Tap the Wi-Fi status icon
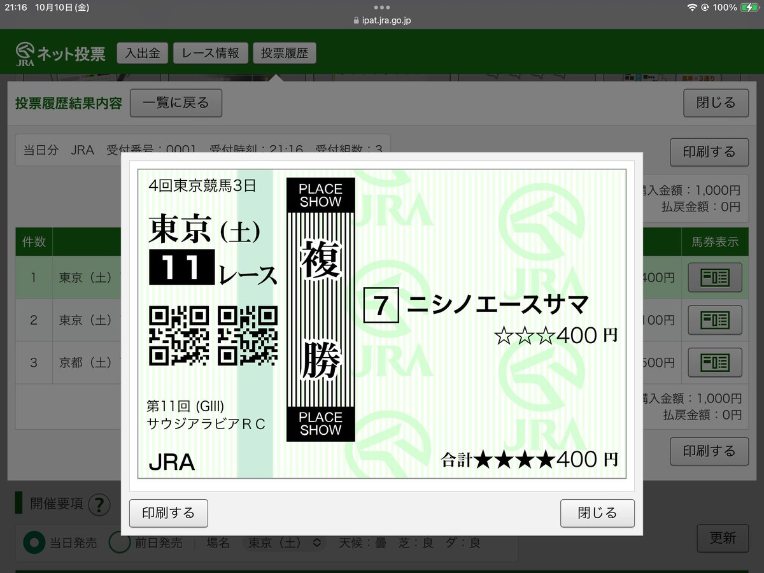The height and width of the screenshot is (573, 764). 692,7
